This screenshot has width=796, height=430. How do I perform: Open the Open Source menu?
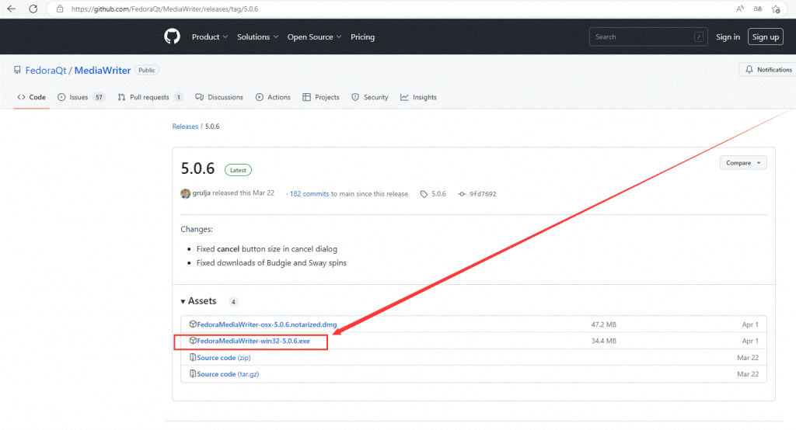tap(315, 36)
